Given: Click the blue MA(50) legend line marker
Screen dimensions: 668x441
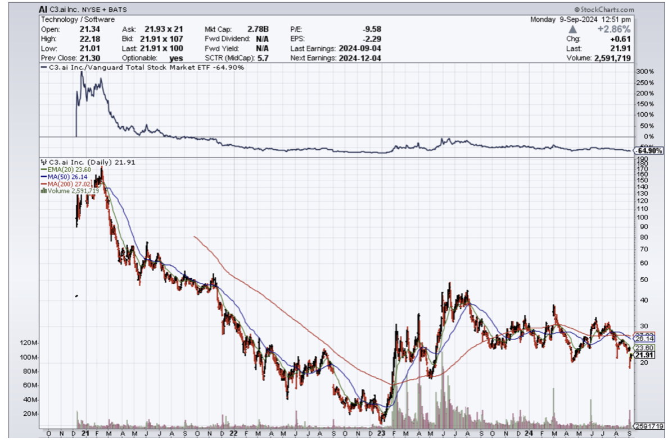Looking at the screenshot, I should 44,177.
